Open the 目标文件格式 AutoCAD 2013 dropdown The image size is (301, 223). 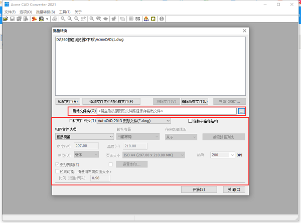pos(133,121)
